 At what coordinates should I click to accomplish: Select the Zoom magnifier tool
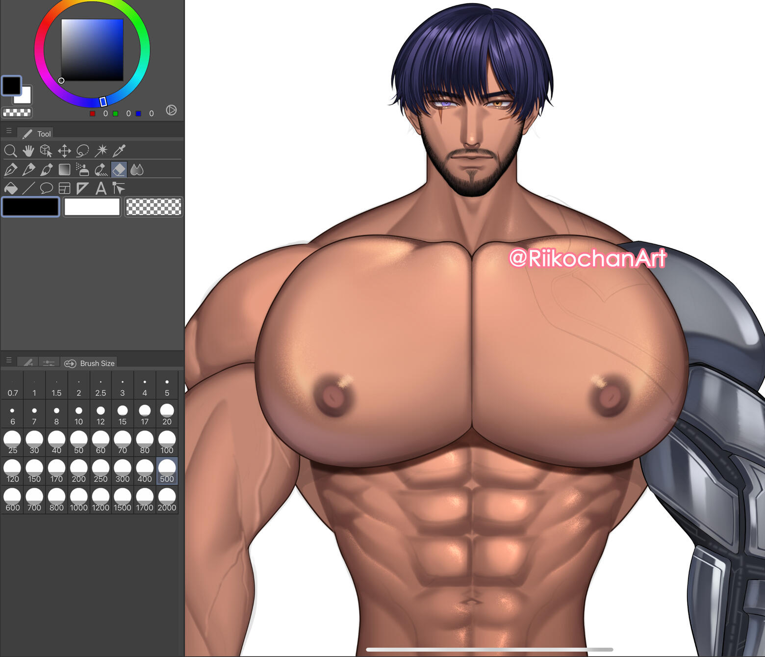click(x=10, y=151)
